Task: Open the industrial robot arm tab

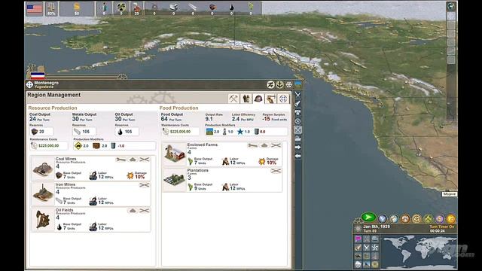Action: point(270,99)
